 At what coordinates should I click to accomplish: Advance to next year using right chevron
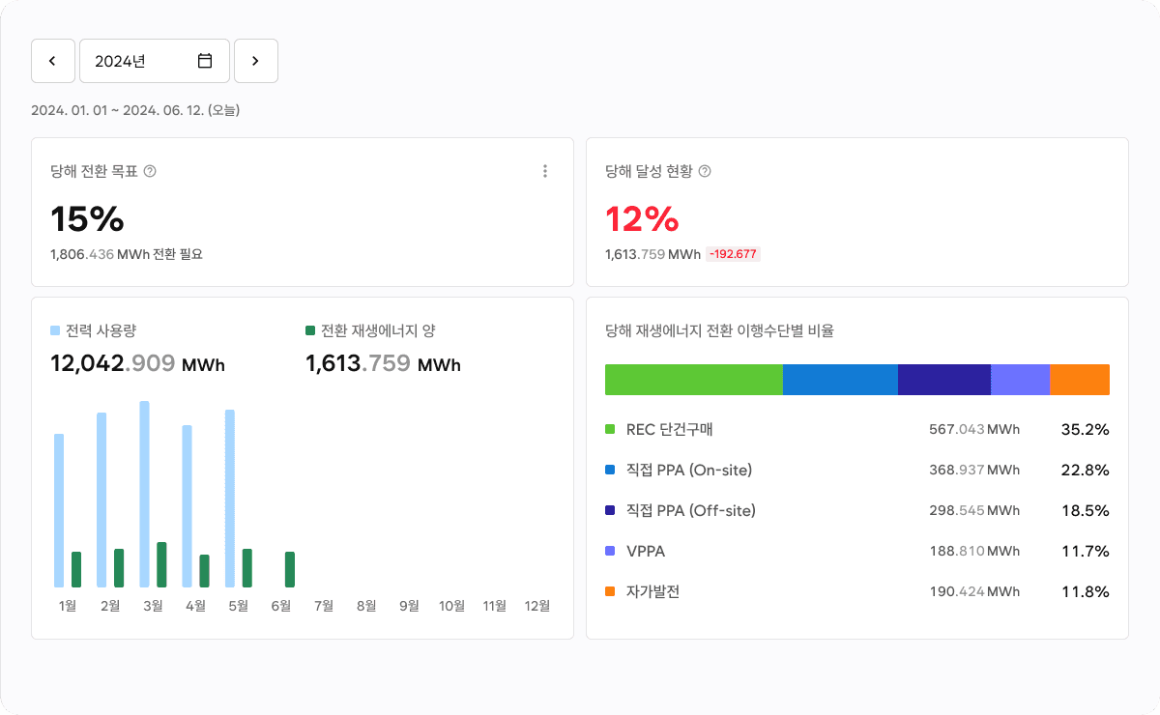click(x=255, y=60)
